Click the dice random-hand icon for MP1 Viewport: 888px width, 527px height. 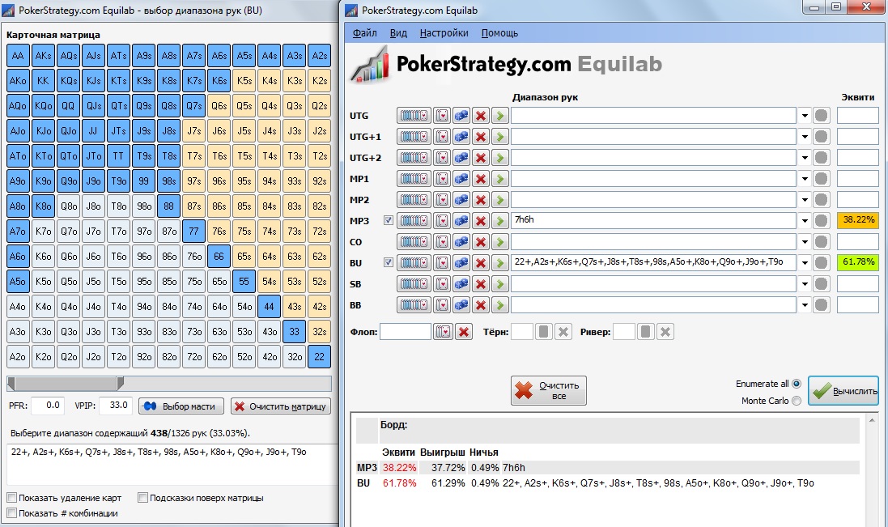[x=461, y=179]
